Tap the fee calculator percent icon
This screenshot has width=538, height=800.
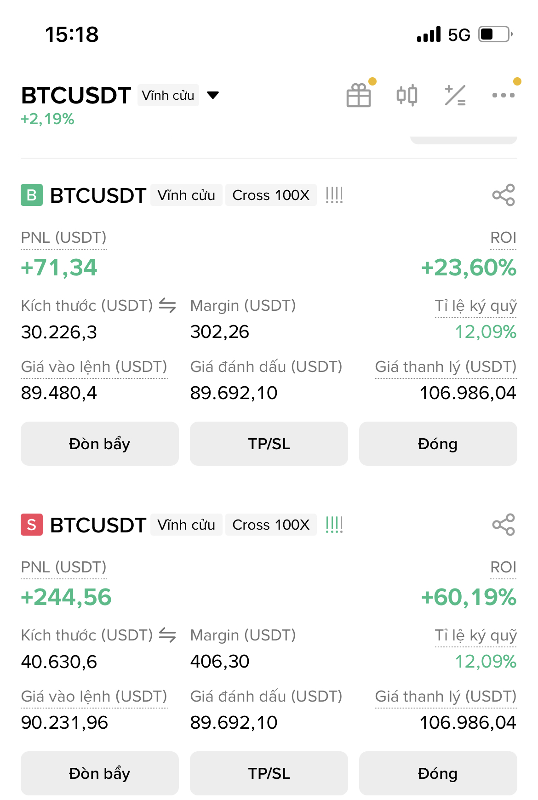tap(455, 95)
